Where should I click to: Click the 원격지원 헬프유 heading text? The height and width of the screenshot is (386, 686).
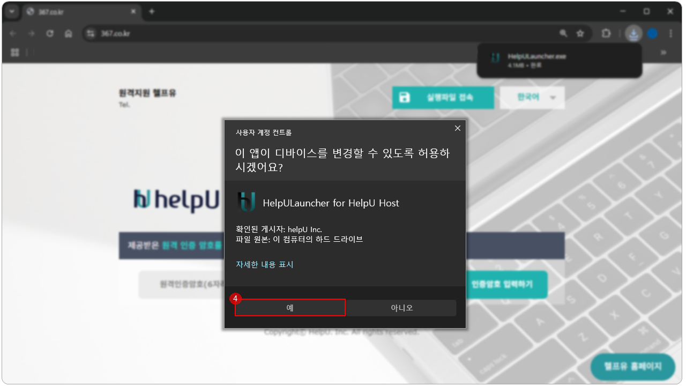(147, 93)
